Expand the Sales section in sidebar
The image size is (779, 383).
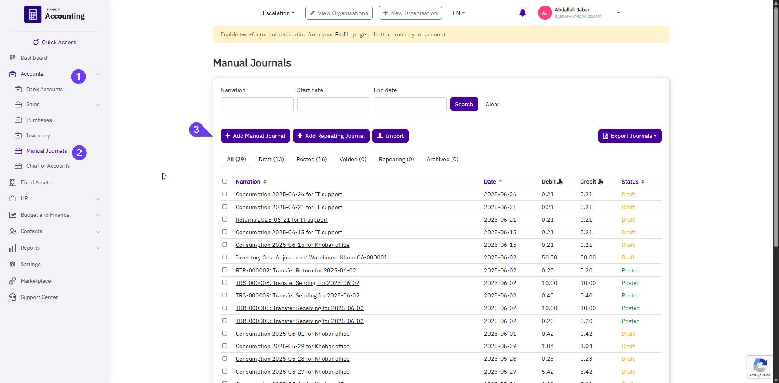pos(98,105)
